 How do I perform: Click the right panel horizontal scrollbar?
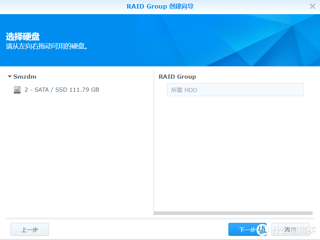[233, 213]
